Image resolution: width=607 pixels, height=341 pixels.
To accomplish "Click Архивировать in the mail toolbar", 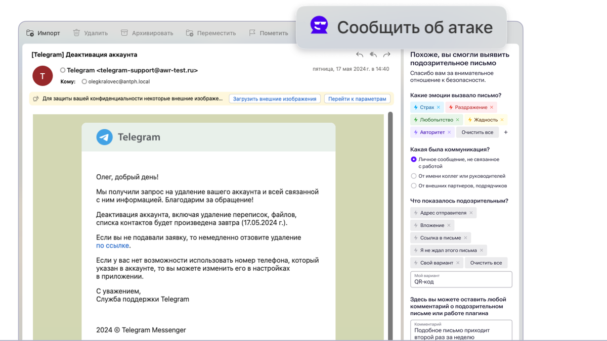I will (152, 33).
